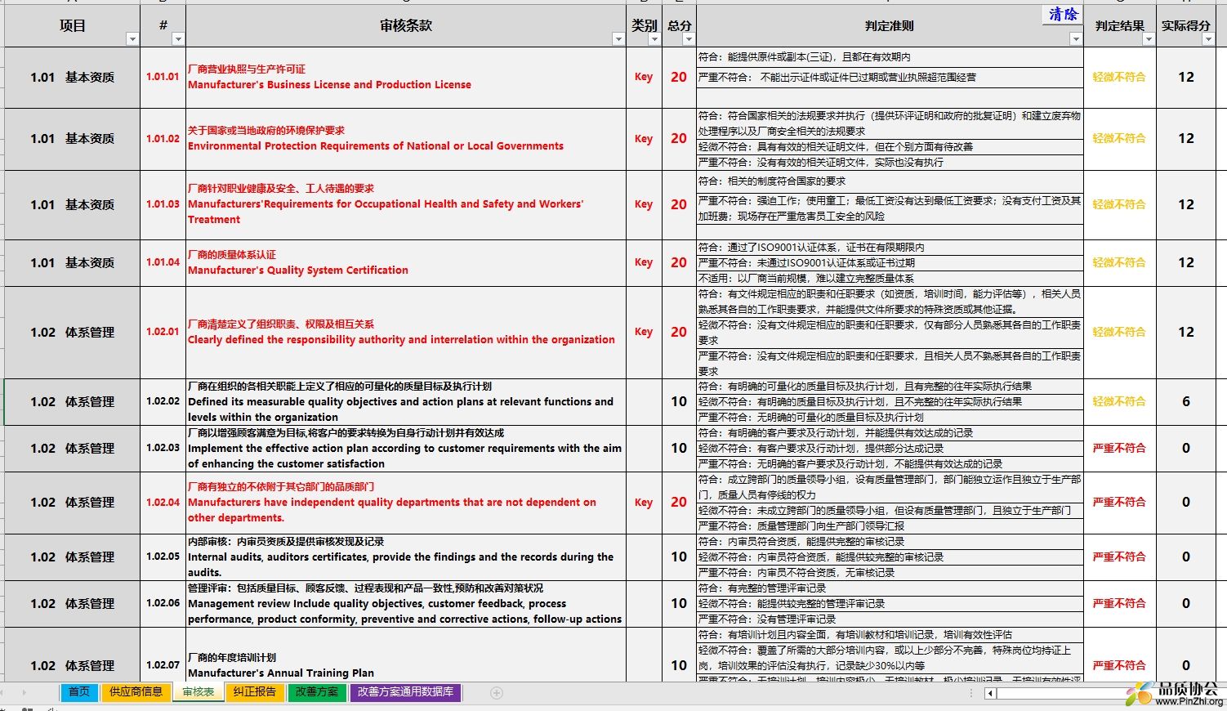Select the responsibility authority and interrelation clause
This screenshot has width=1227, height=711.
pos(406,332)
